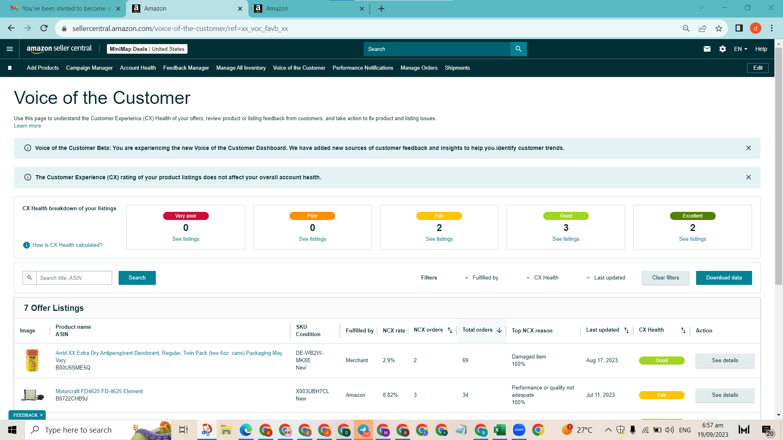
Task: Open Excel from the taskbar
Action: tap(500, 430)
